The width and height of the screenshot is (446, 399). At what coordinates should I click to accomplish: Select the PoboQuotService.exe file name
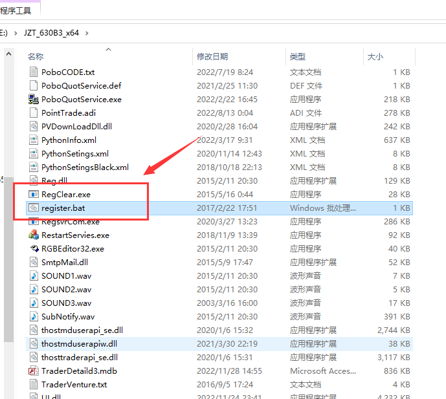(82, 99)
